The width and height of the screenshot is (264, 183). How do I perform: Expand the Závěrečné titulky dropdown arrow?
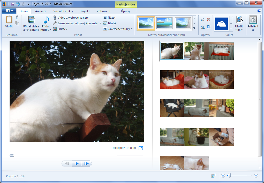pos(132,29)
